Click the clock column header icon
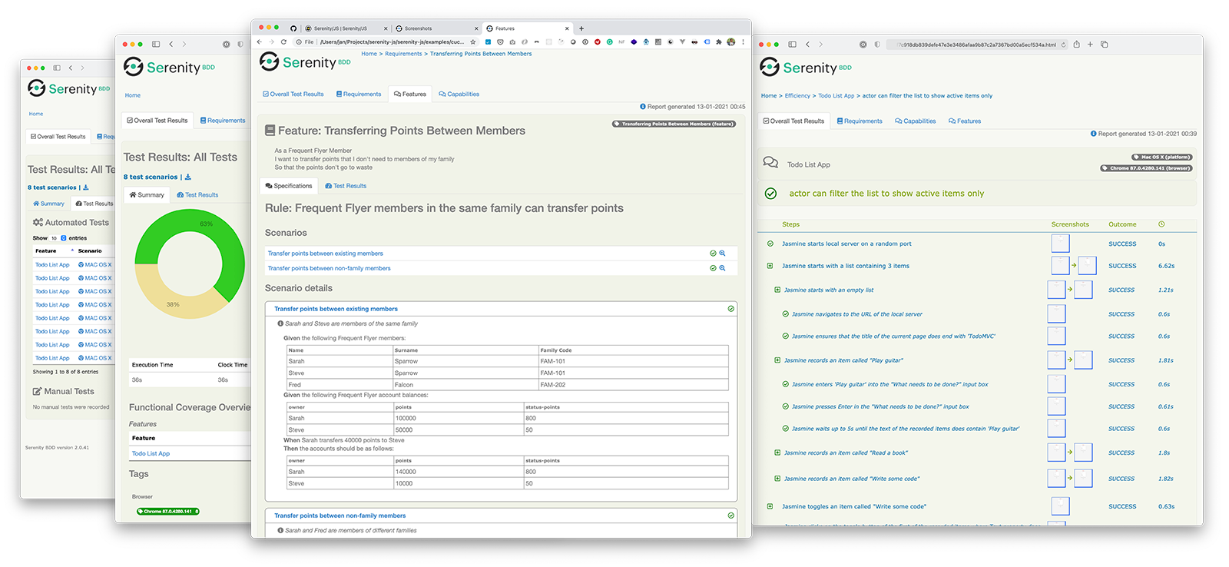 tap(1161, 224)
